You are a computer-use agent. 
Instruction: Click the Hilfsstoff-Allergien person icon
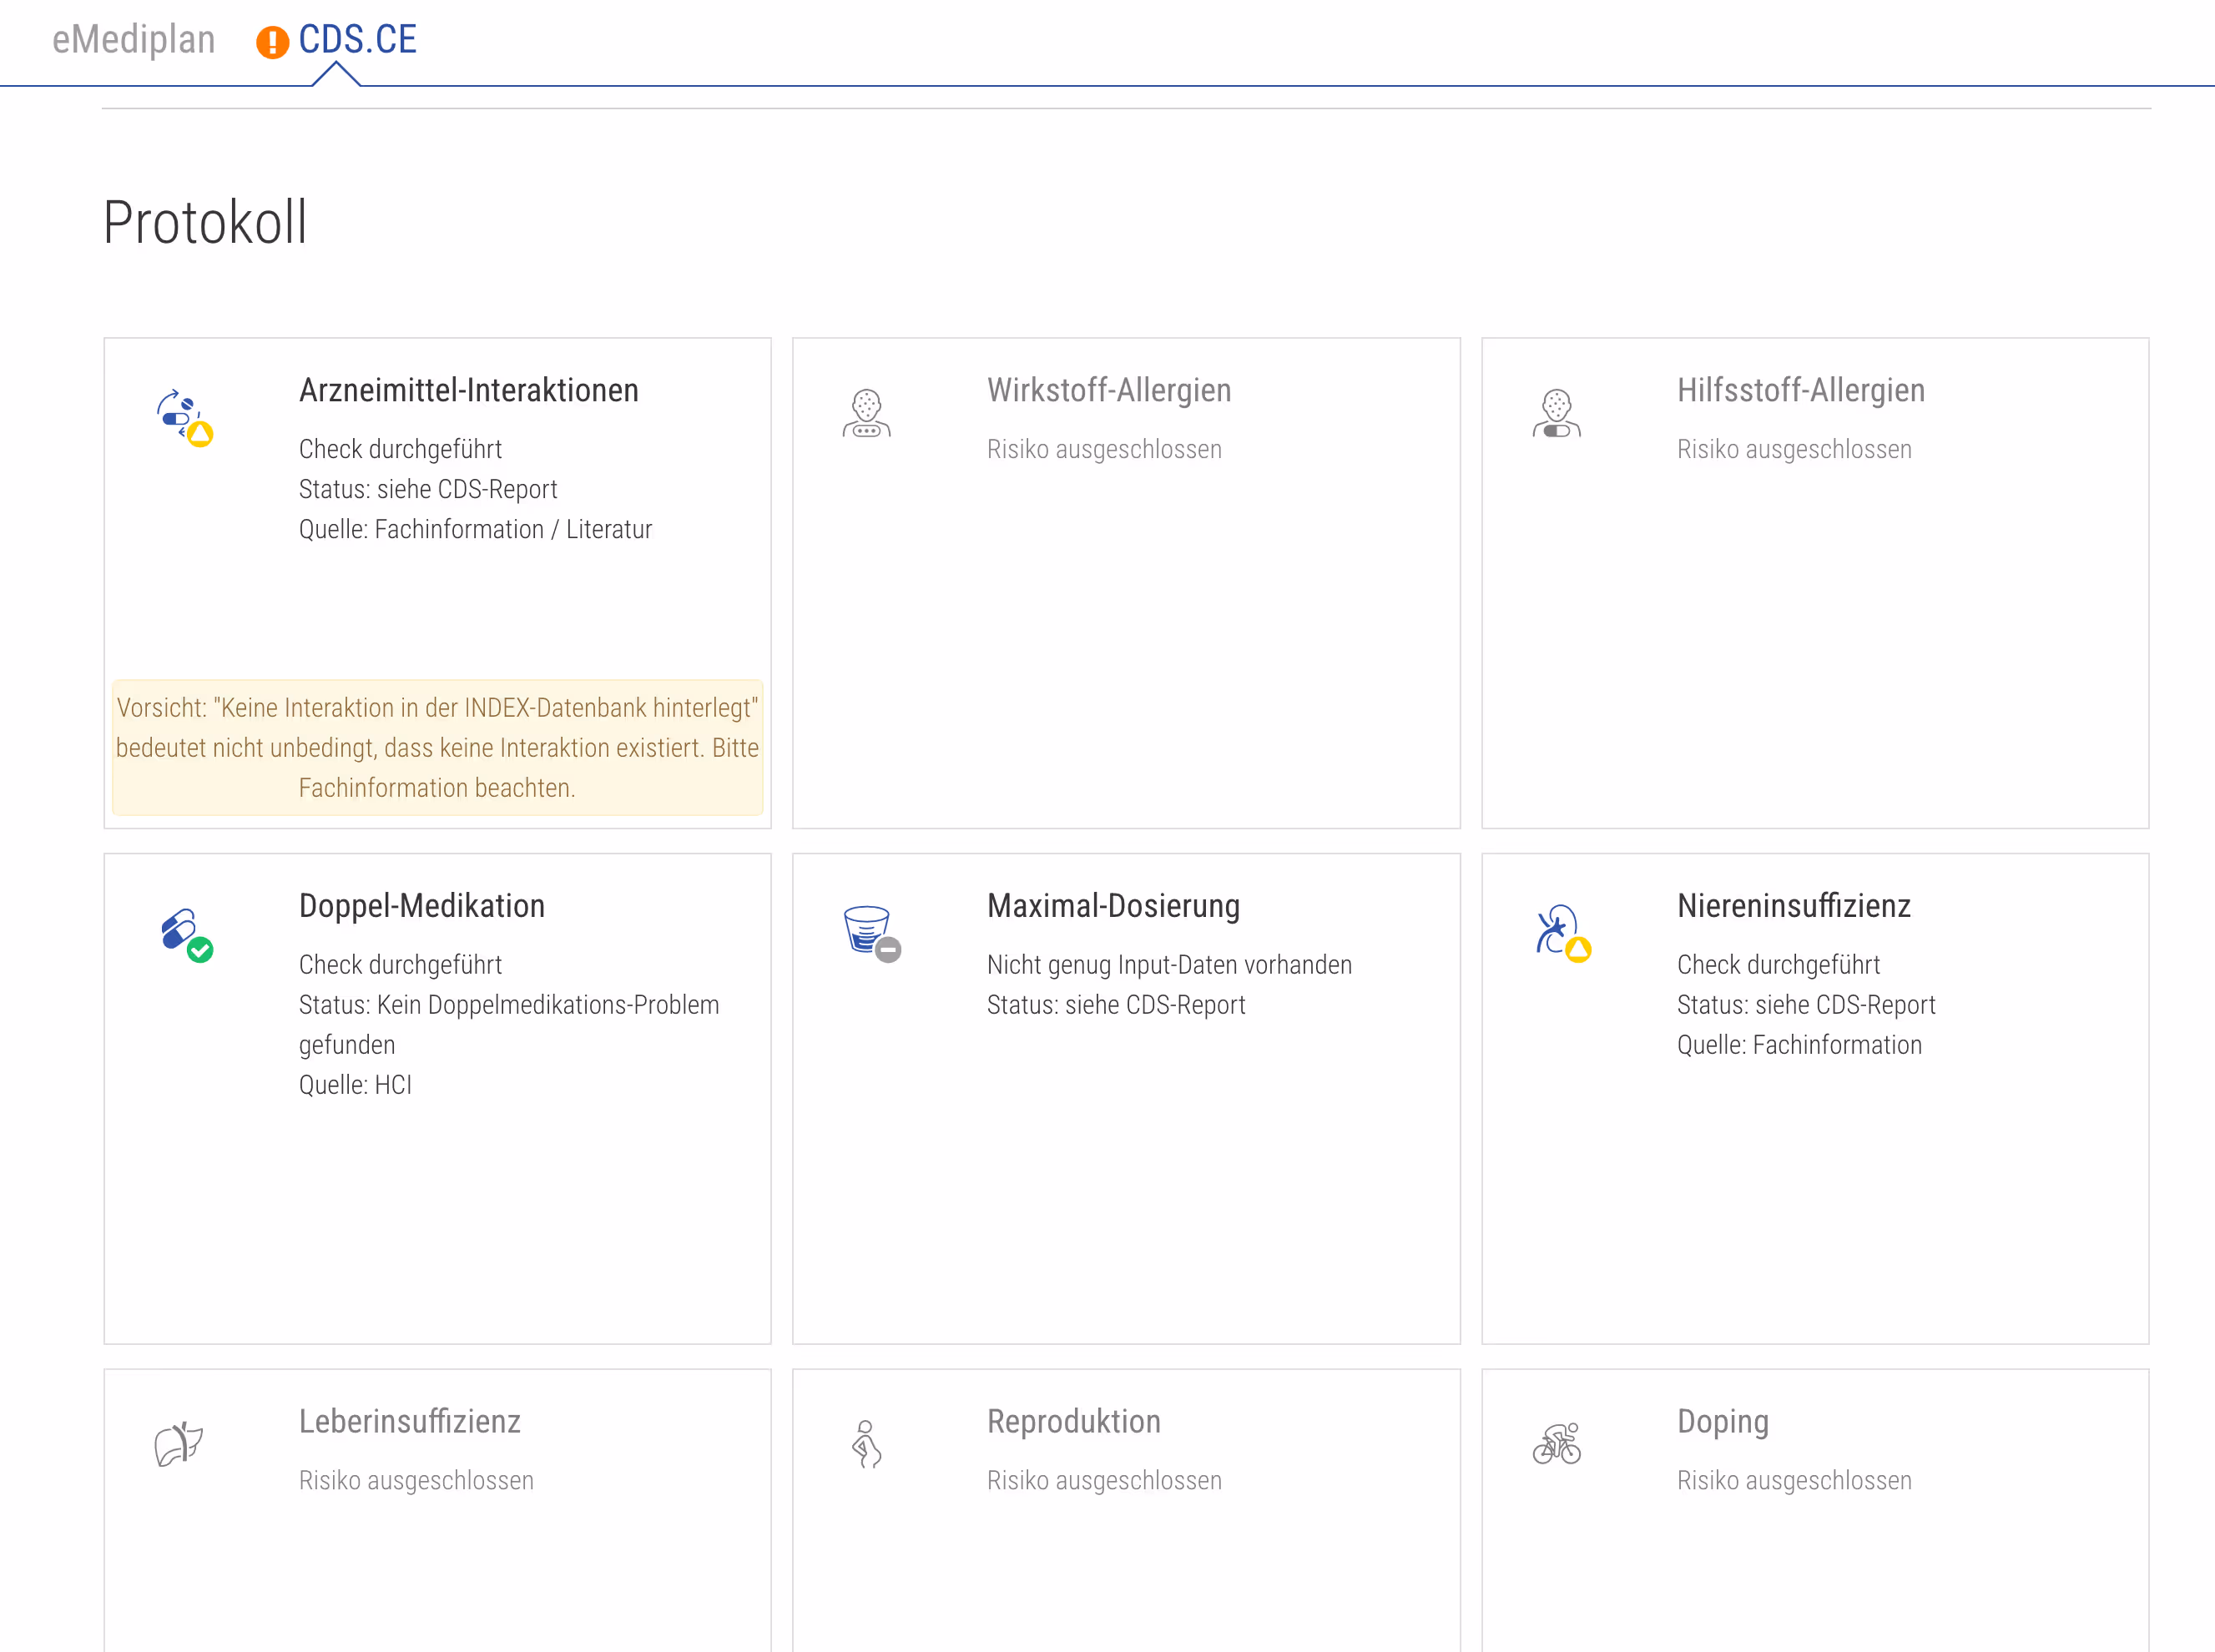1556,413
